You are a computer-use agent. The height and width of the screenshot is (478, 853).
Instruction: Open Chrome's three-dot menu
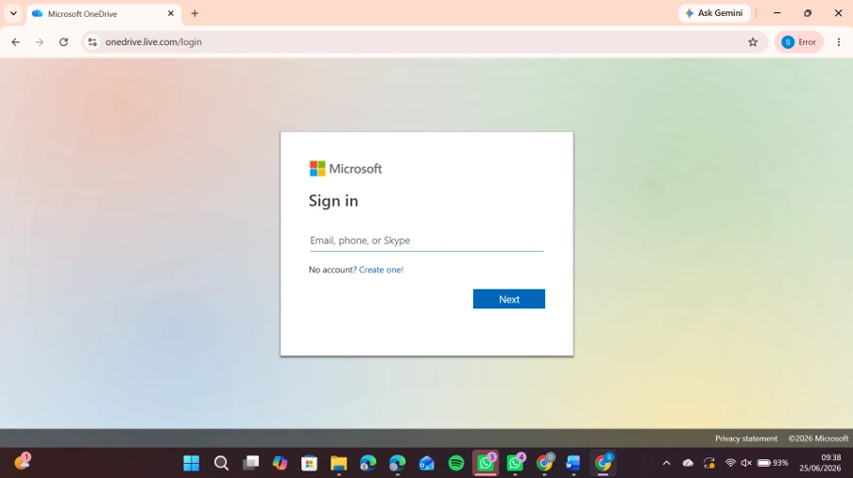(838, 41)
